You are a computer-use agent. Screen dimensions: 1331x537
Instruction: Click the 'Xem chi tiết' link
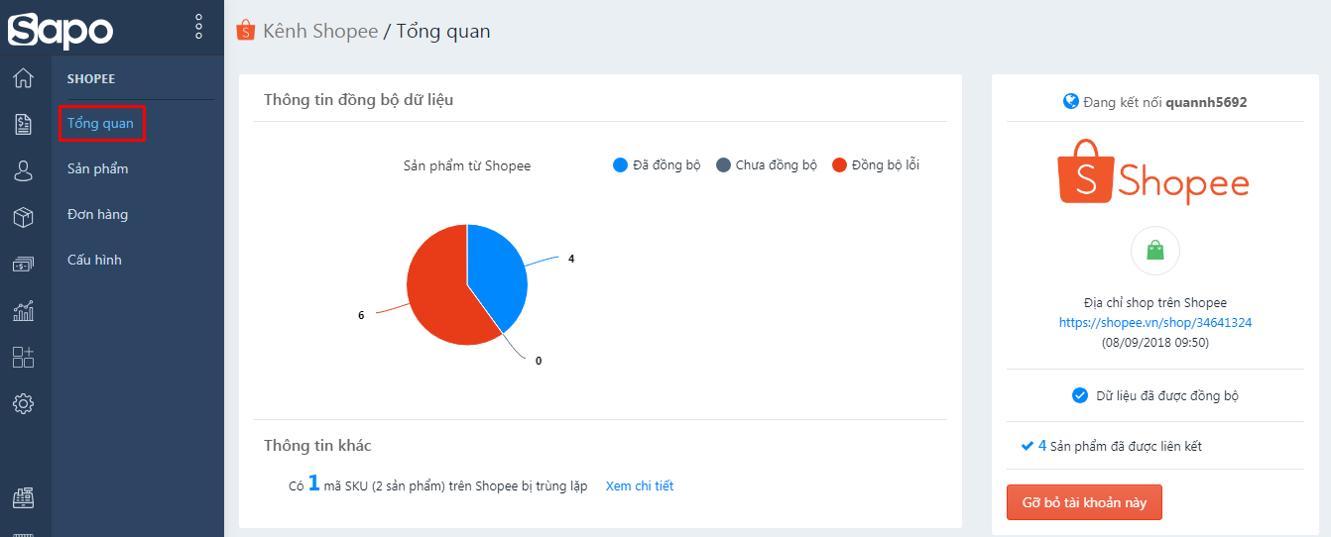639,485
